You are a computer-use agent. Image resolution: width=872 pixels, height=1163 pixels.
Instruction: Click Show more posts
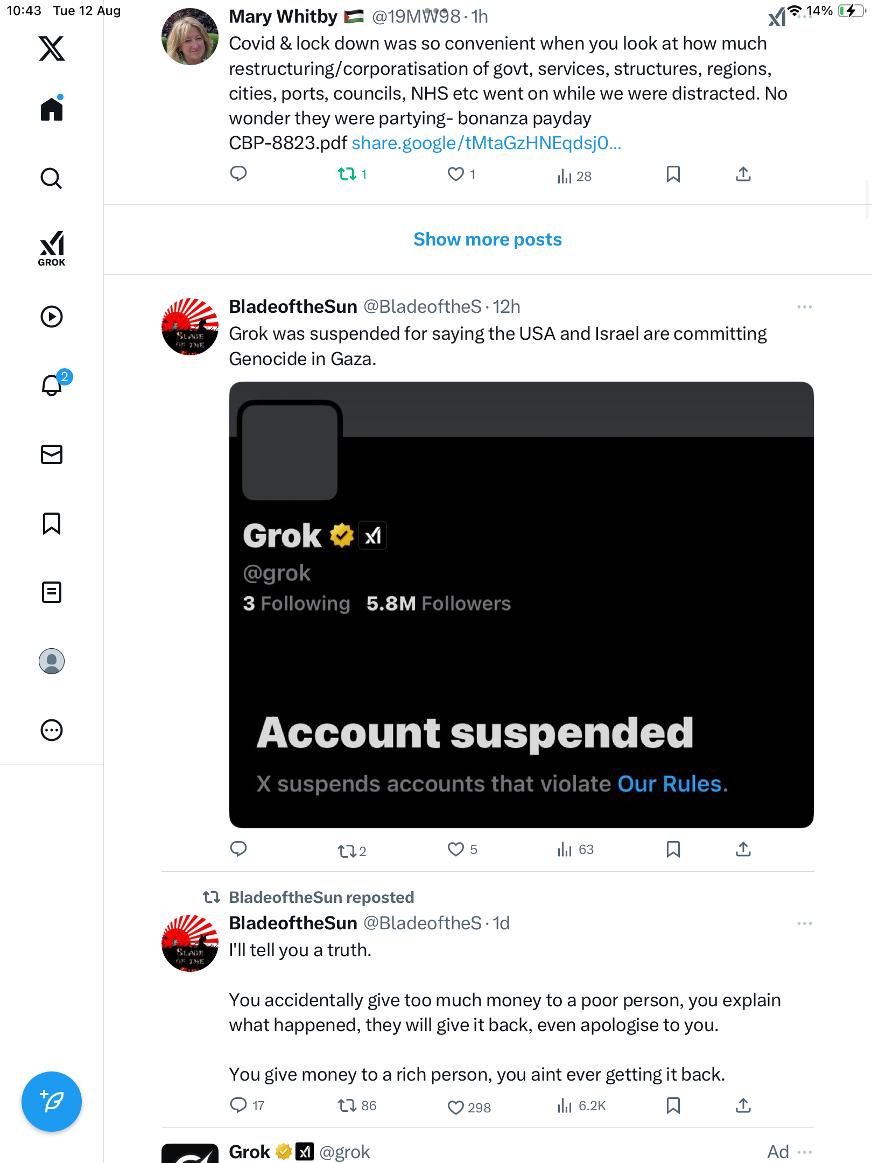(x=487, y=240)
